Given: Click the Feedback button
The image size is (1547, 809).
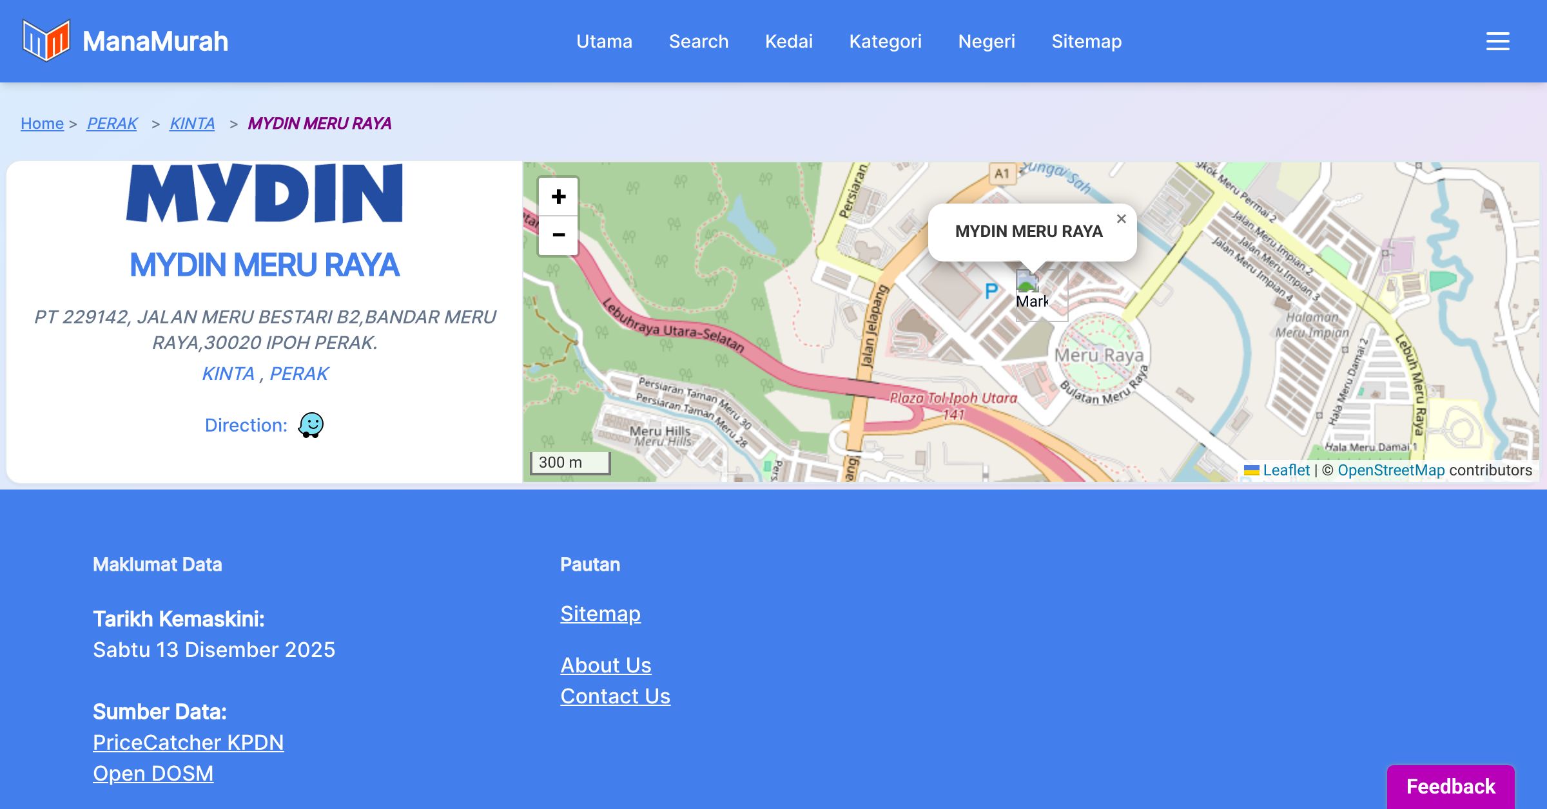Looking at the screenshot, I should coord(1450,786).
